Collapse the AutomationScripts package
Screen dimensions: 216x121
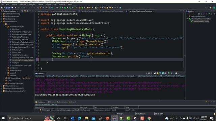point(6,27)
